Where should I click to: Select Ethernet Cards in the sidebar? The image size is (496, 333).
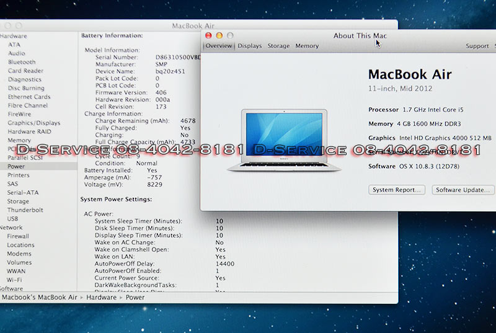click(x=29, y=97)
